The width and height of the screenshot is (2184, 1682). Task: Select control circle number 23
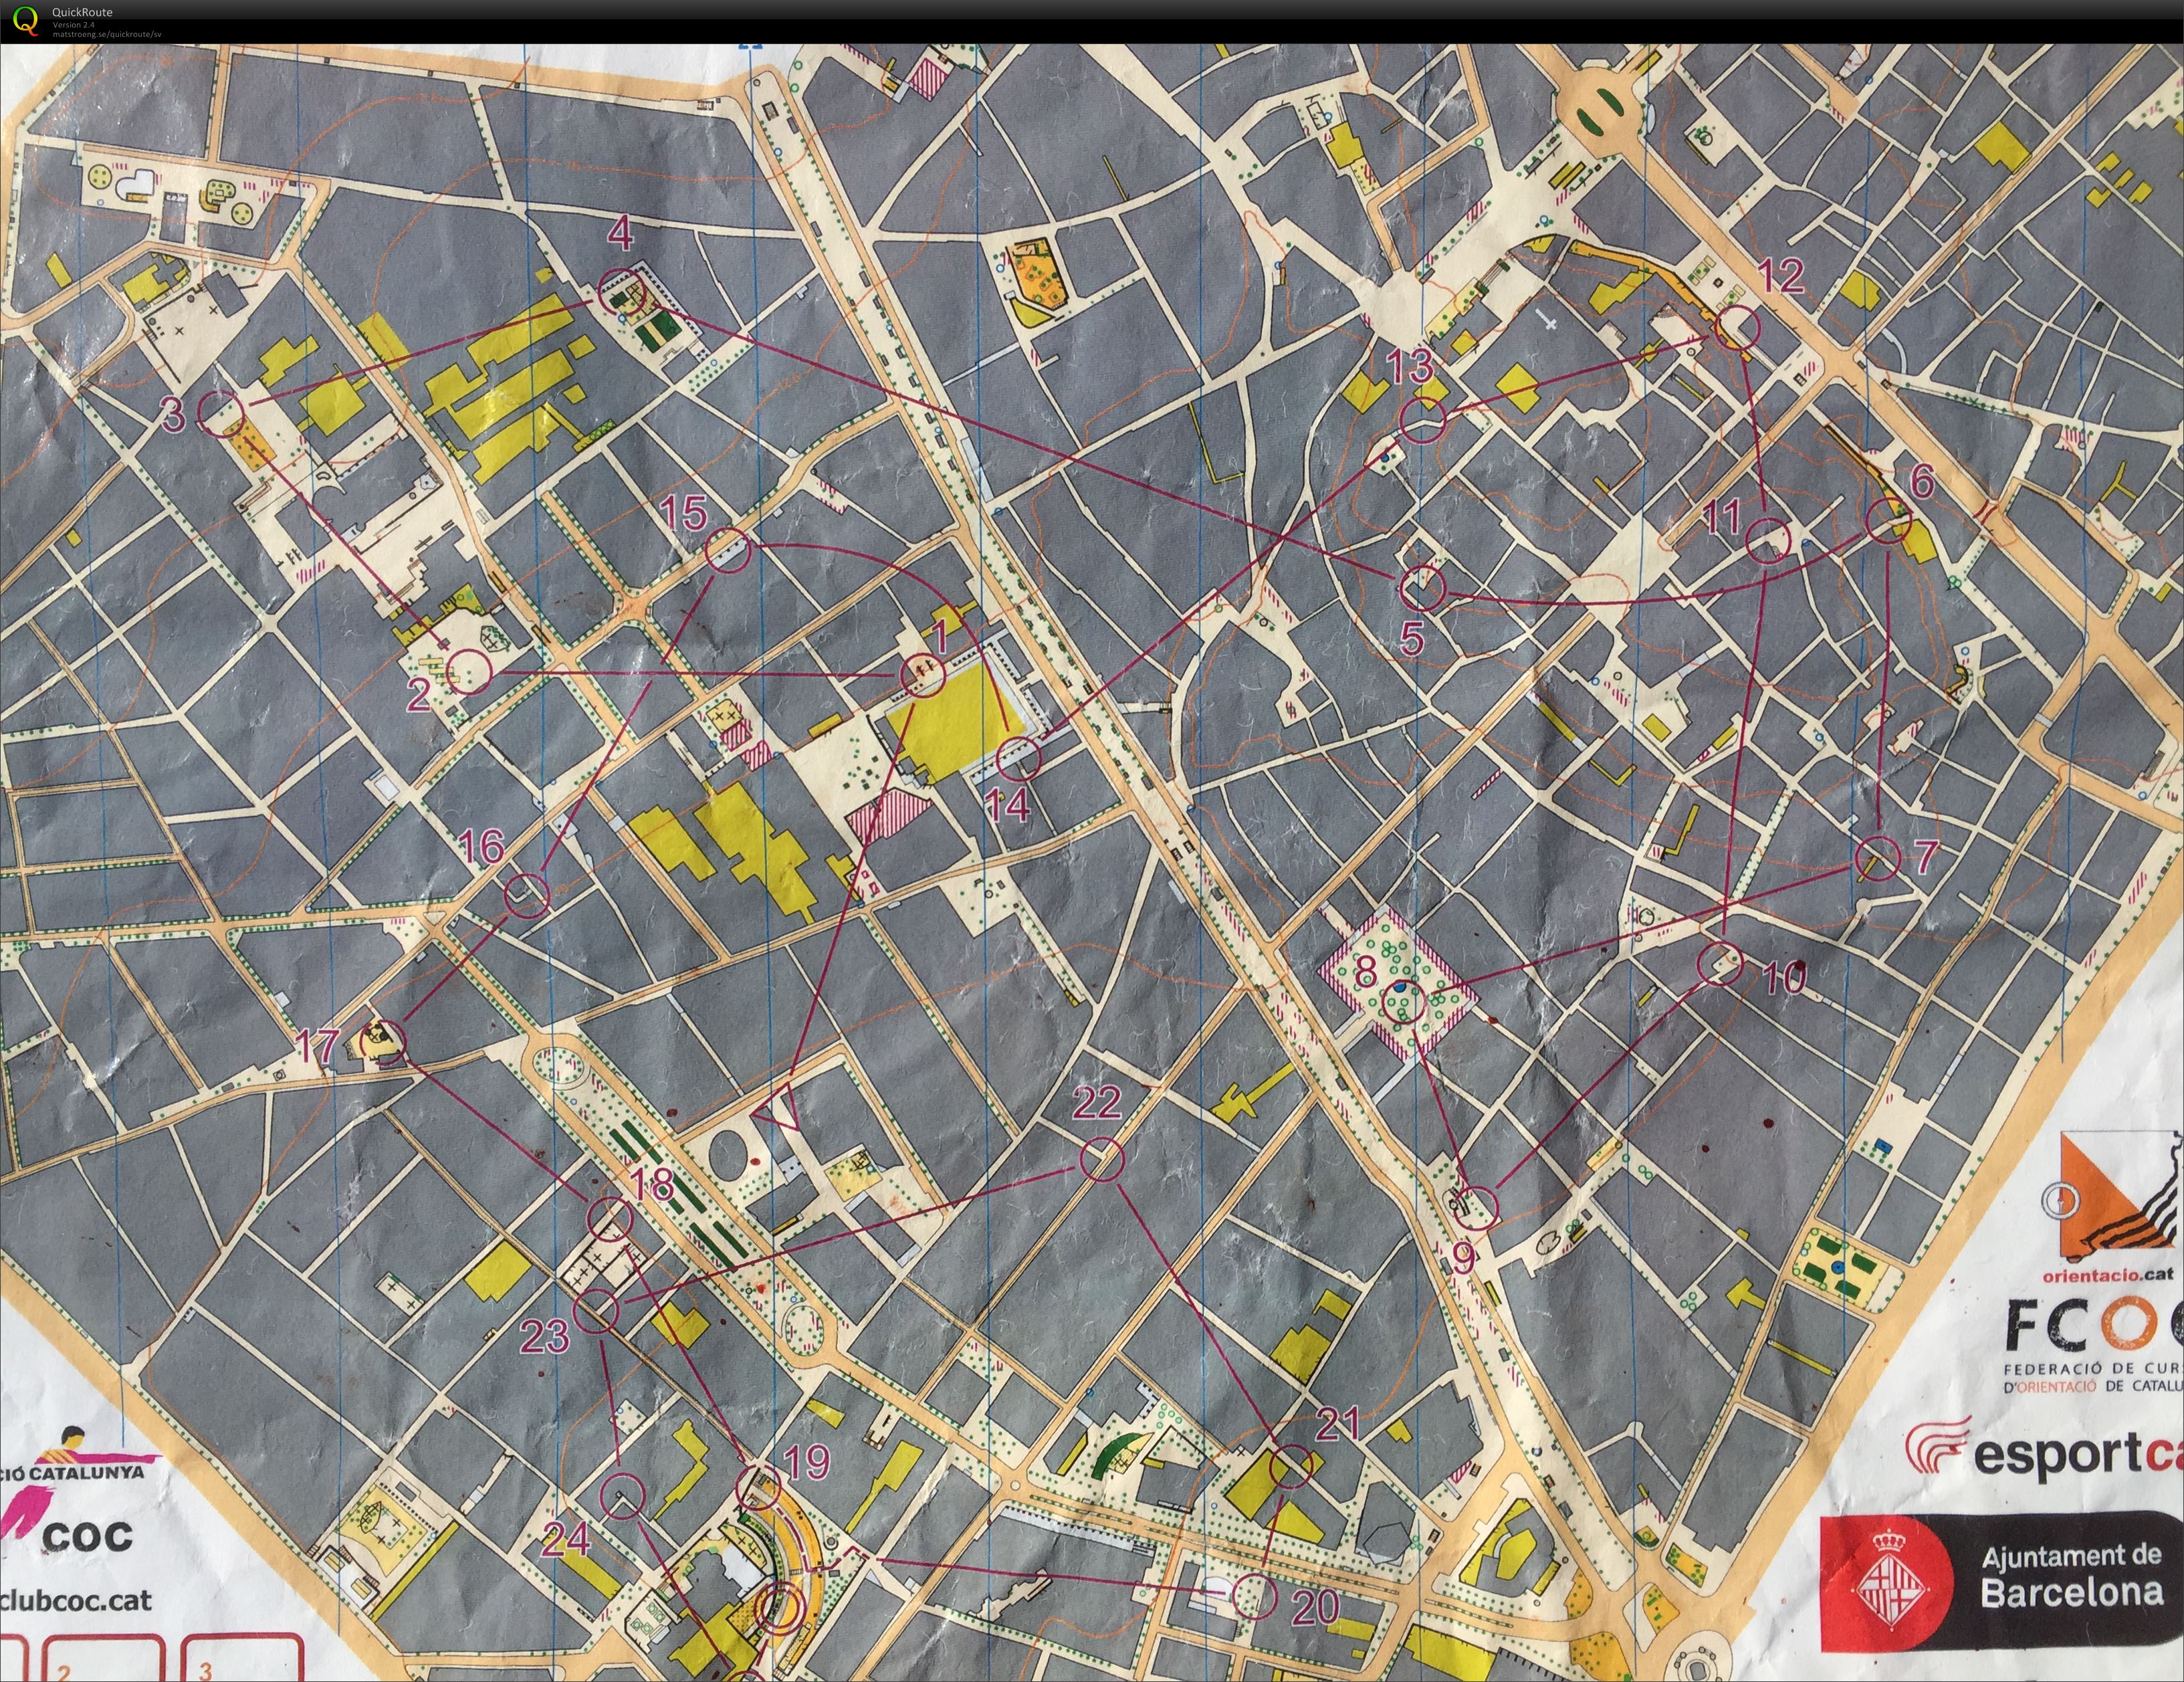tap(597, 1311)
